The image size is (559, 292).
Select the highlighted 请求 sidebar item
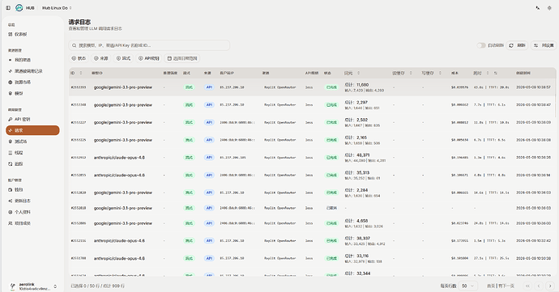click(x=32, y=130)
